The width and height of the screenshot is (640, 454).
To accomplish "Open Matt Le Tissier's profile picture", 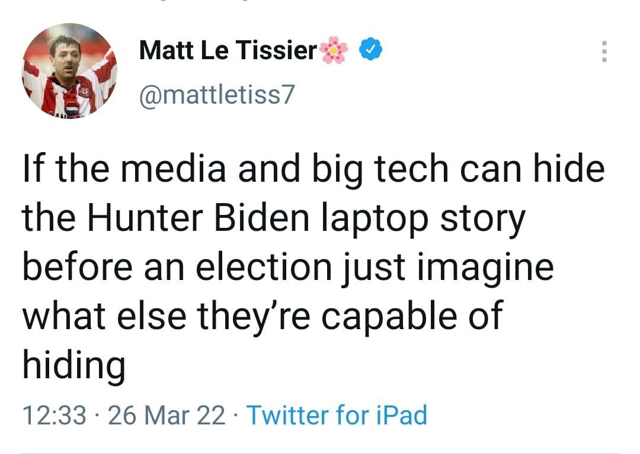I will pyautogui.click(x=69, y=70).
